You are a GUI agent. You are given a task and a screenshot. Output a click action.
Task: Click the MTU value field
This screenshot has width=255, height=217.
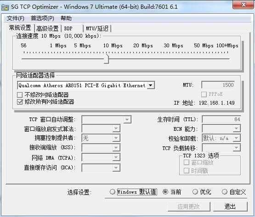tap(218, 85)
